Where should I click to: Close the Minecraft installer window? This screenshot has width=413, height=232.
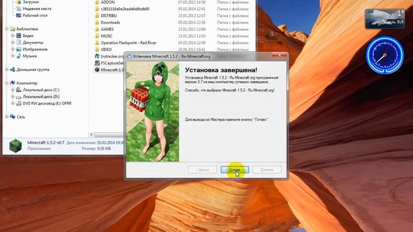[279, 55]
